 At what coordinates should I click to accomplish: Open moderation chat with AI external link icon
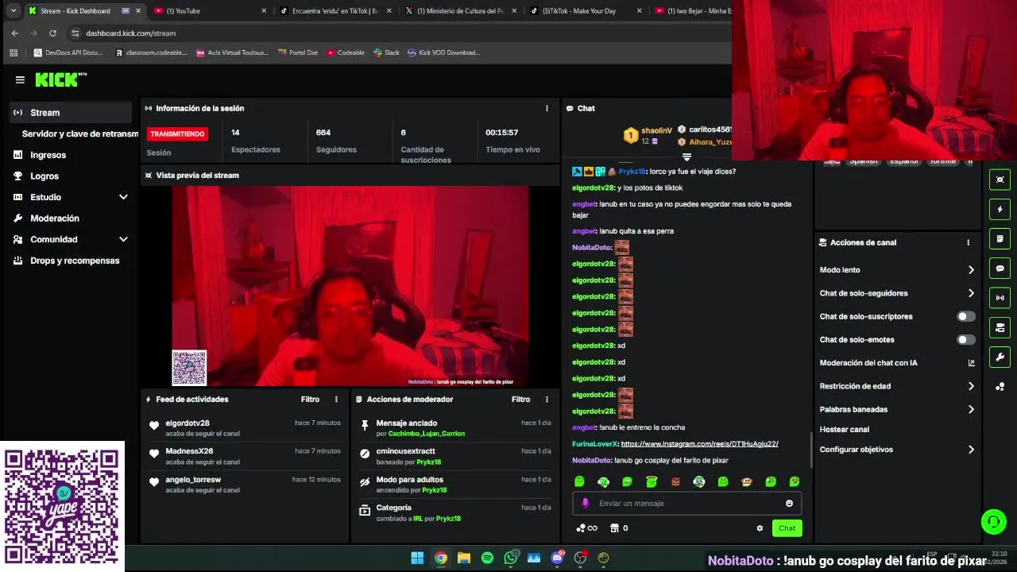pos(971,363)
